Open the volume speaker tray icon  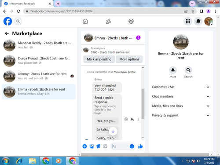click(198, 161)
